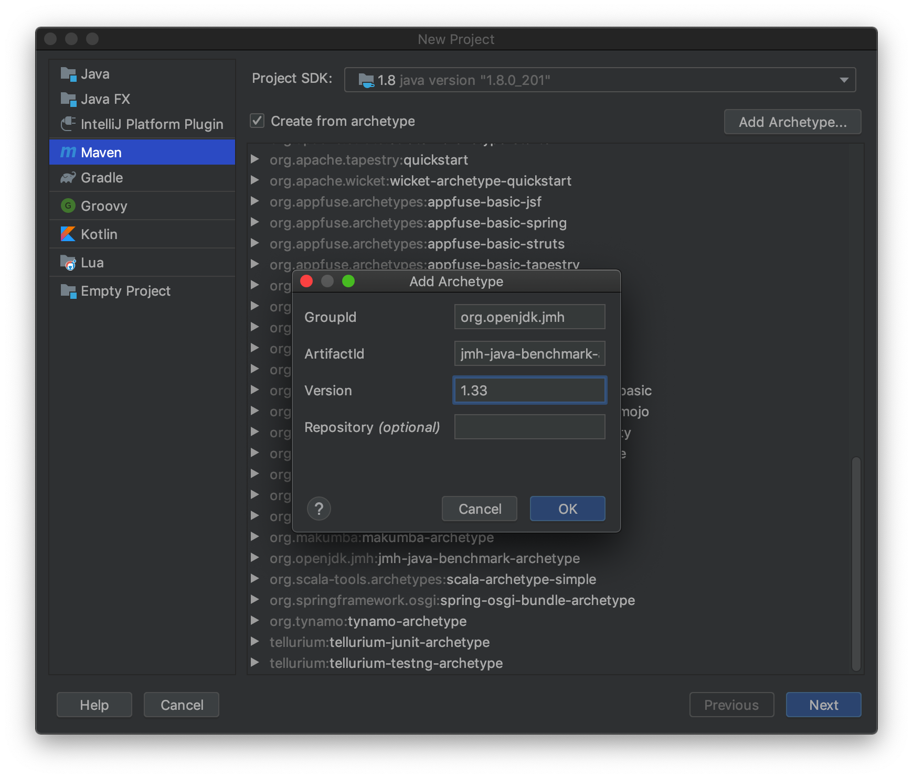
Task: Click OK in Add Archetype dialog
Action: [x=567, y=509]
